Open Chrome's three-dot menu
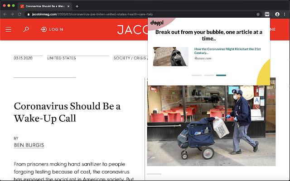This screenshot has width=290, height=181. click(285, 14)
